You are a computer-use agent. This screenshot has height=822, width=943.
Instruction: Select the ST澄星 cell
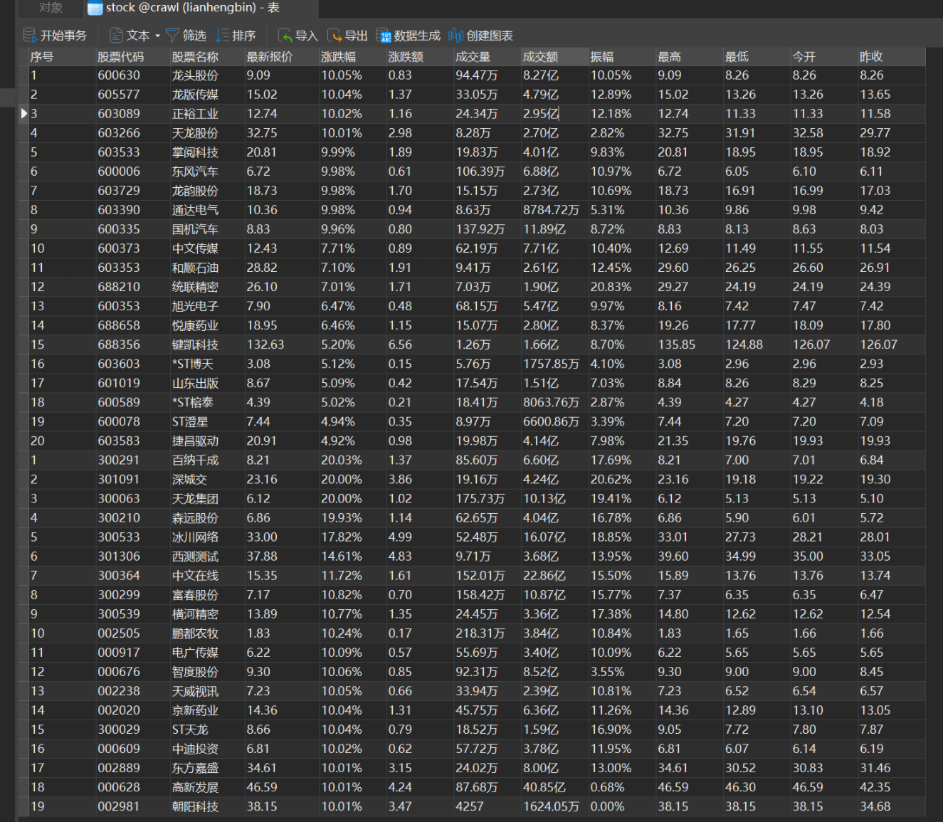coord(207,421)
